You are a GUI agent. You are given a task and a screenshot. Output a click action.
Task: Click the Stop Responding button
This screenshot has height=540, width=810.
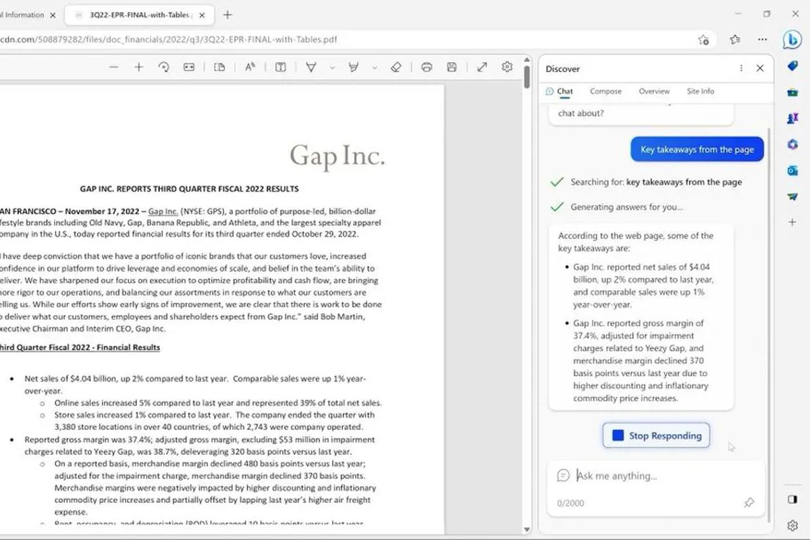pyautogui.click(x=656, y=436)
